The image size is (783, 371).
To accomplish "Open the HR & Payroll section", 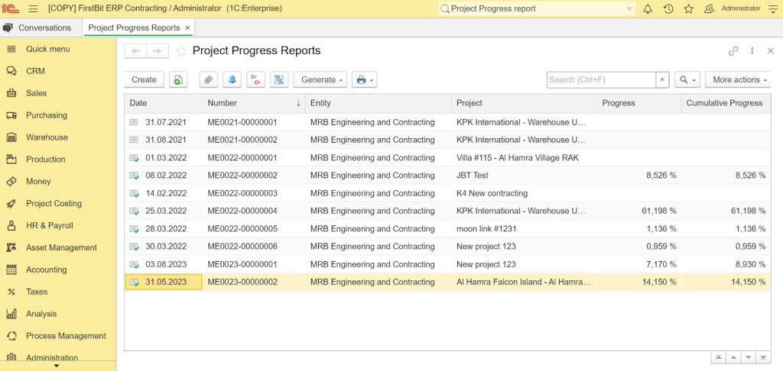I will [58, 225].
